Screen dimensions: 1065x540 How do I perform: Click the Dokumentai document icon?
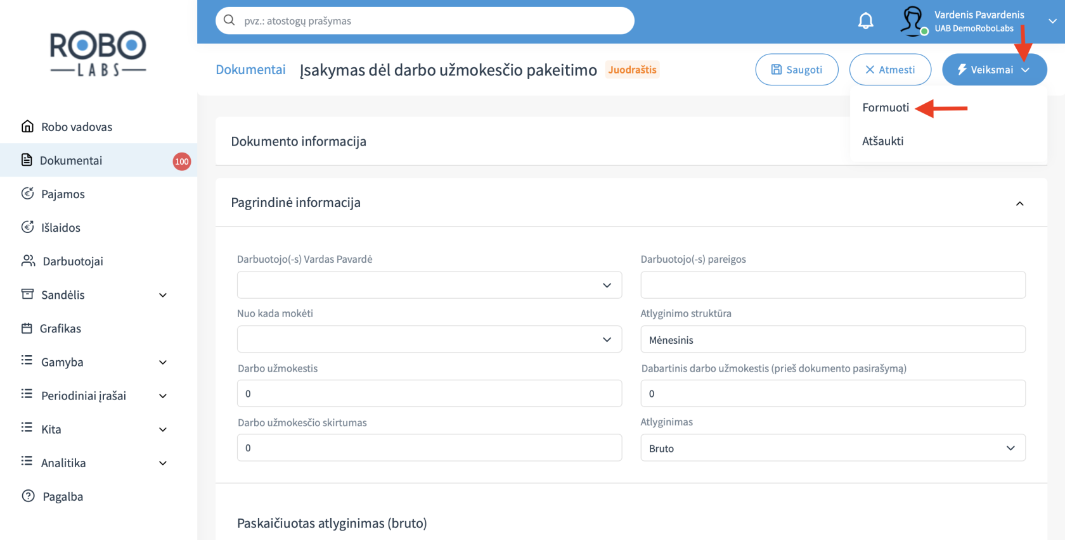coord(27,160)
